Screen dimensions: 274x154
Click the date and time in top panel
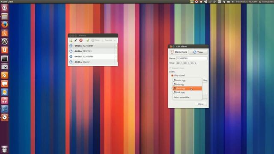pyautogui.click(x=247, y=2)
